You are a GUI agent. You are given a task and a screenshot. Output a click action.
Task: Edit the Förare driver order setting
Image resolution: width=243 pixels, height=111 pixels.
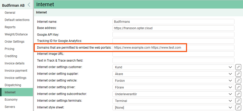(x=238, y=87)
